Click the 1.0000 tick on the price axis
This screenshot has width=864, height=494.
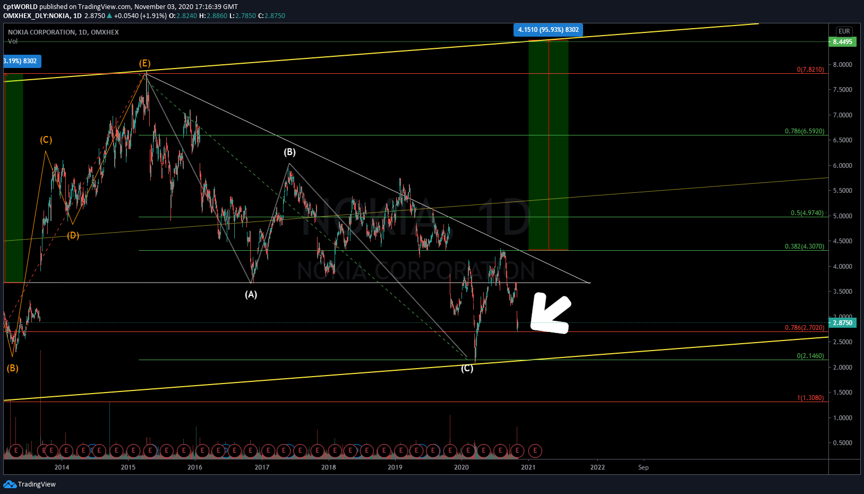point(842,418)
